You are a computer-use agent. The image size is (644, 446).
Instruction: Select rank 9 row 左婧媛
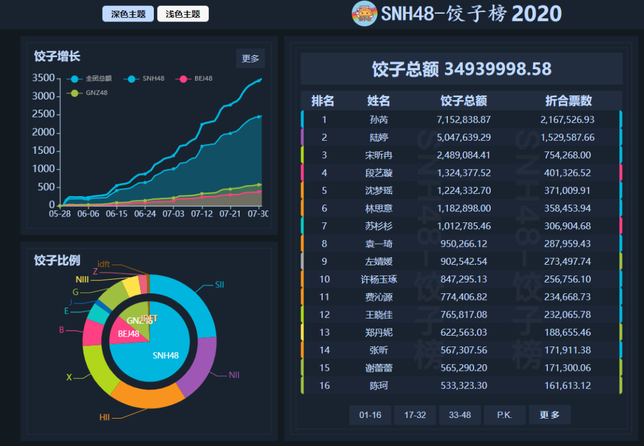coord(461,261)
